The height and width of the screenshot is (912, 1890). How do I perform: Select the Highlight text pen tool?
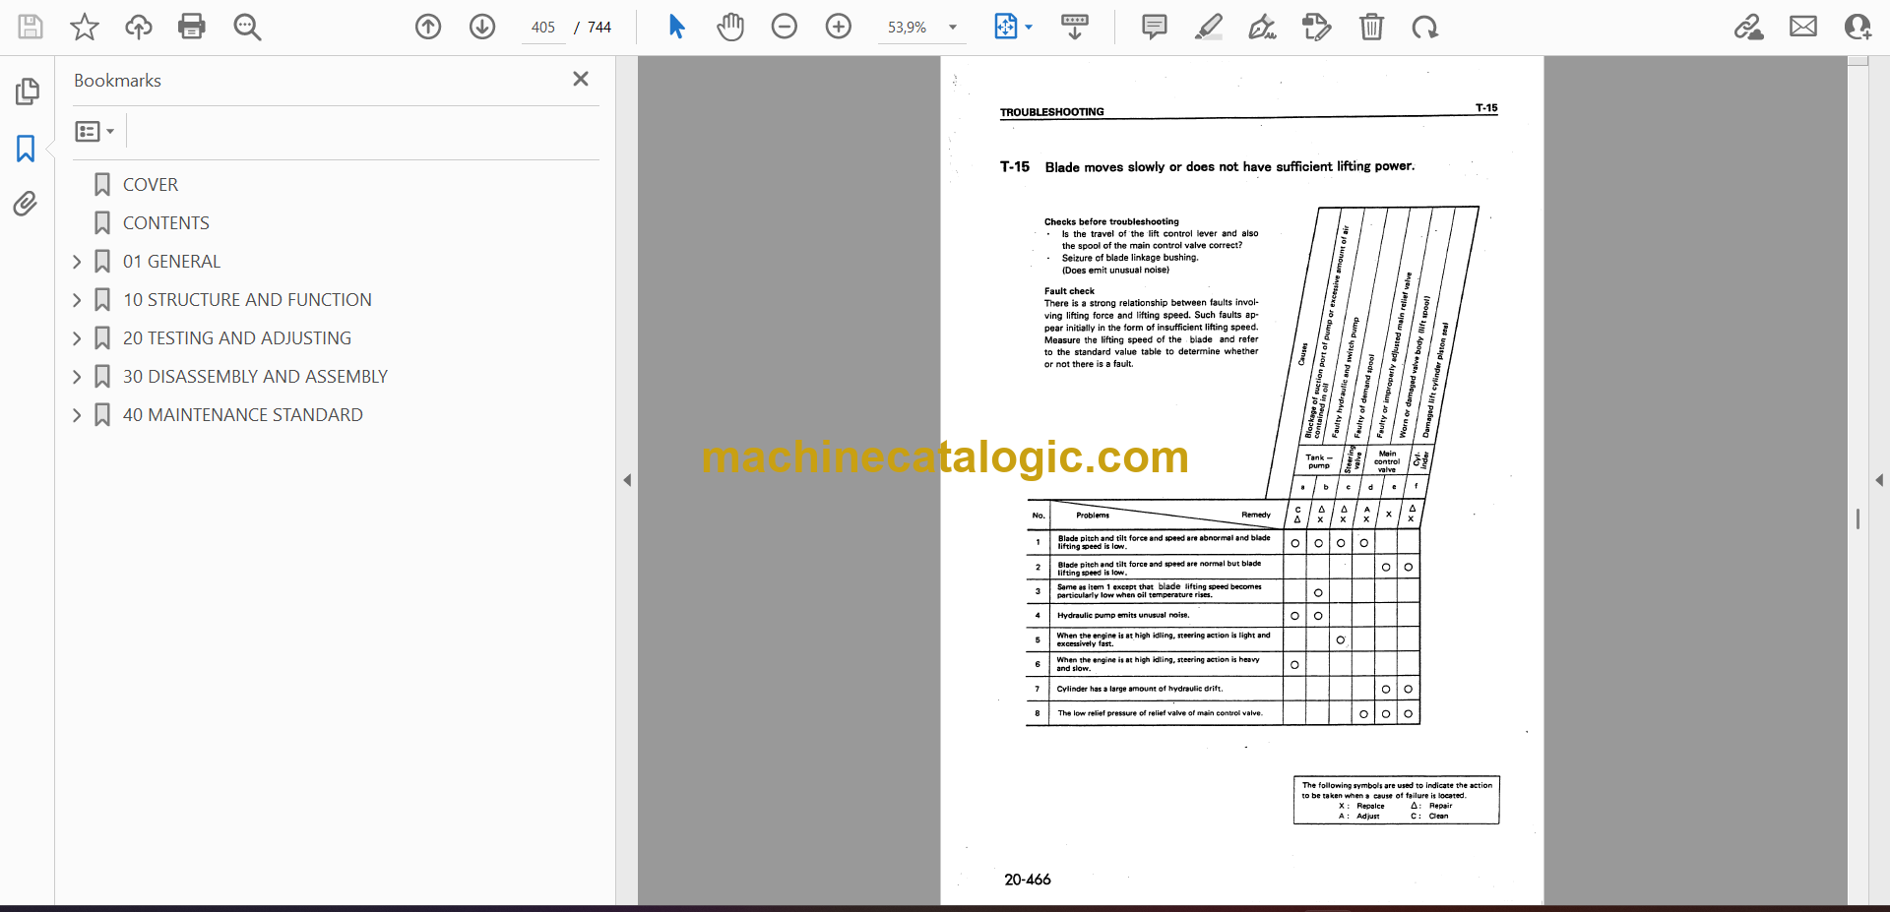tap(1209, 27)
